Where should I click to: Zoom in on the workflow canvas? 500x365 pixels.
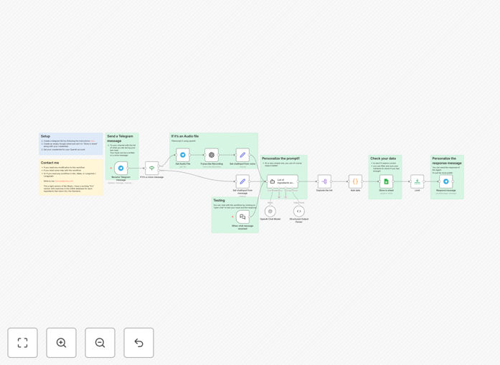[x=61, y=343]
